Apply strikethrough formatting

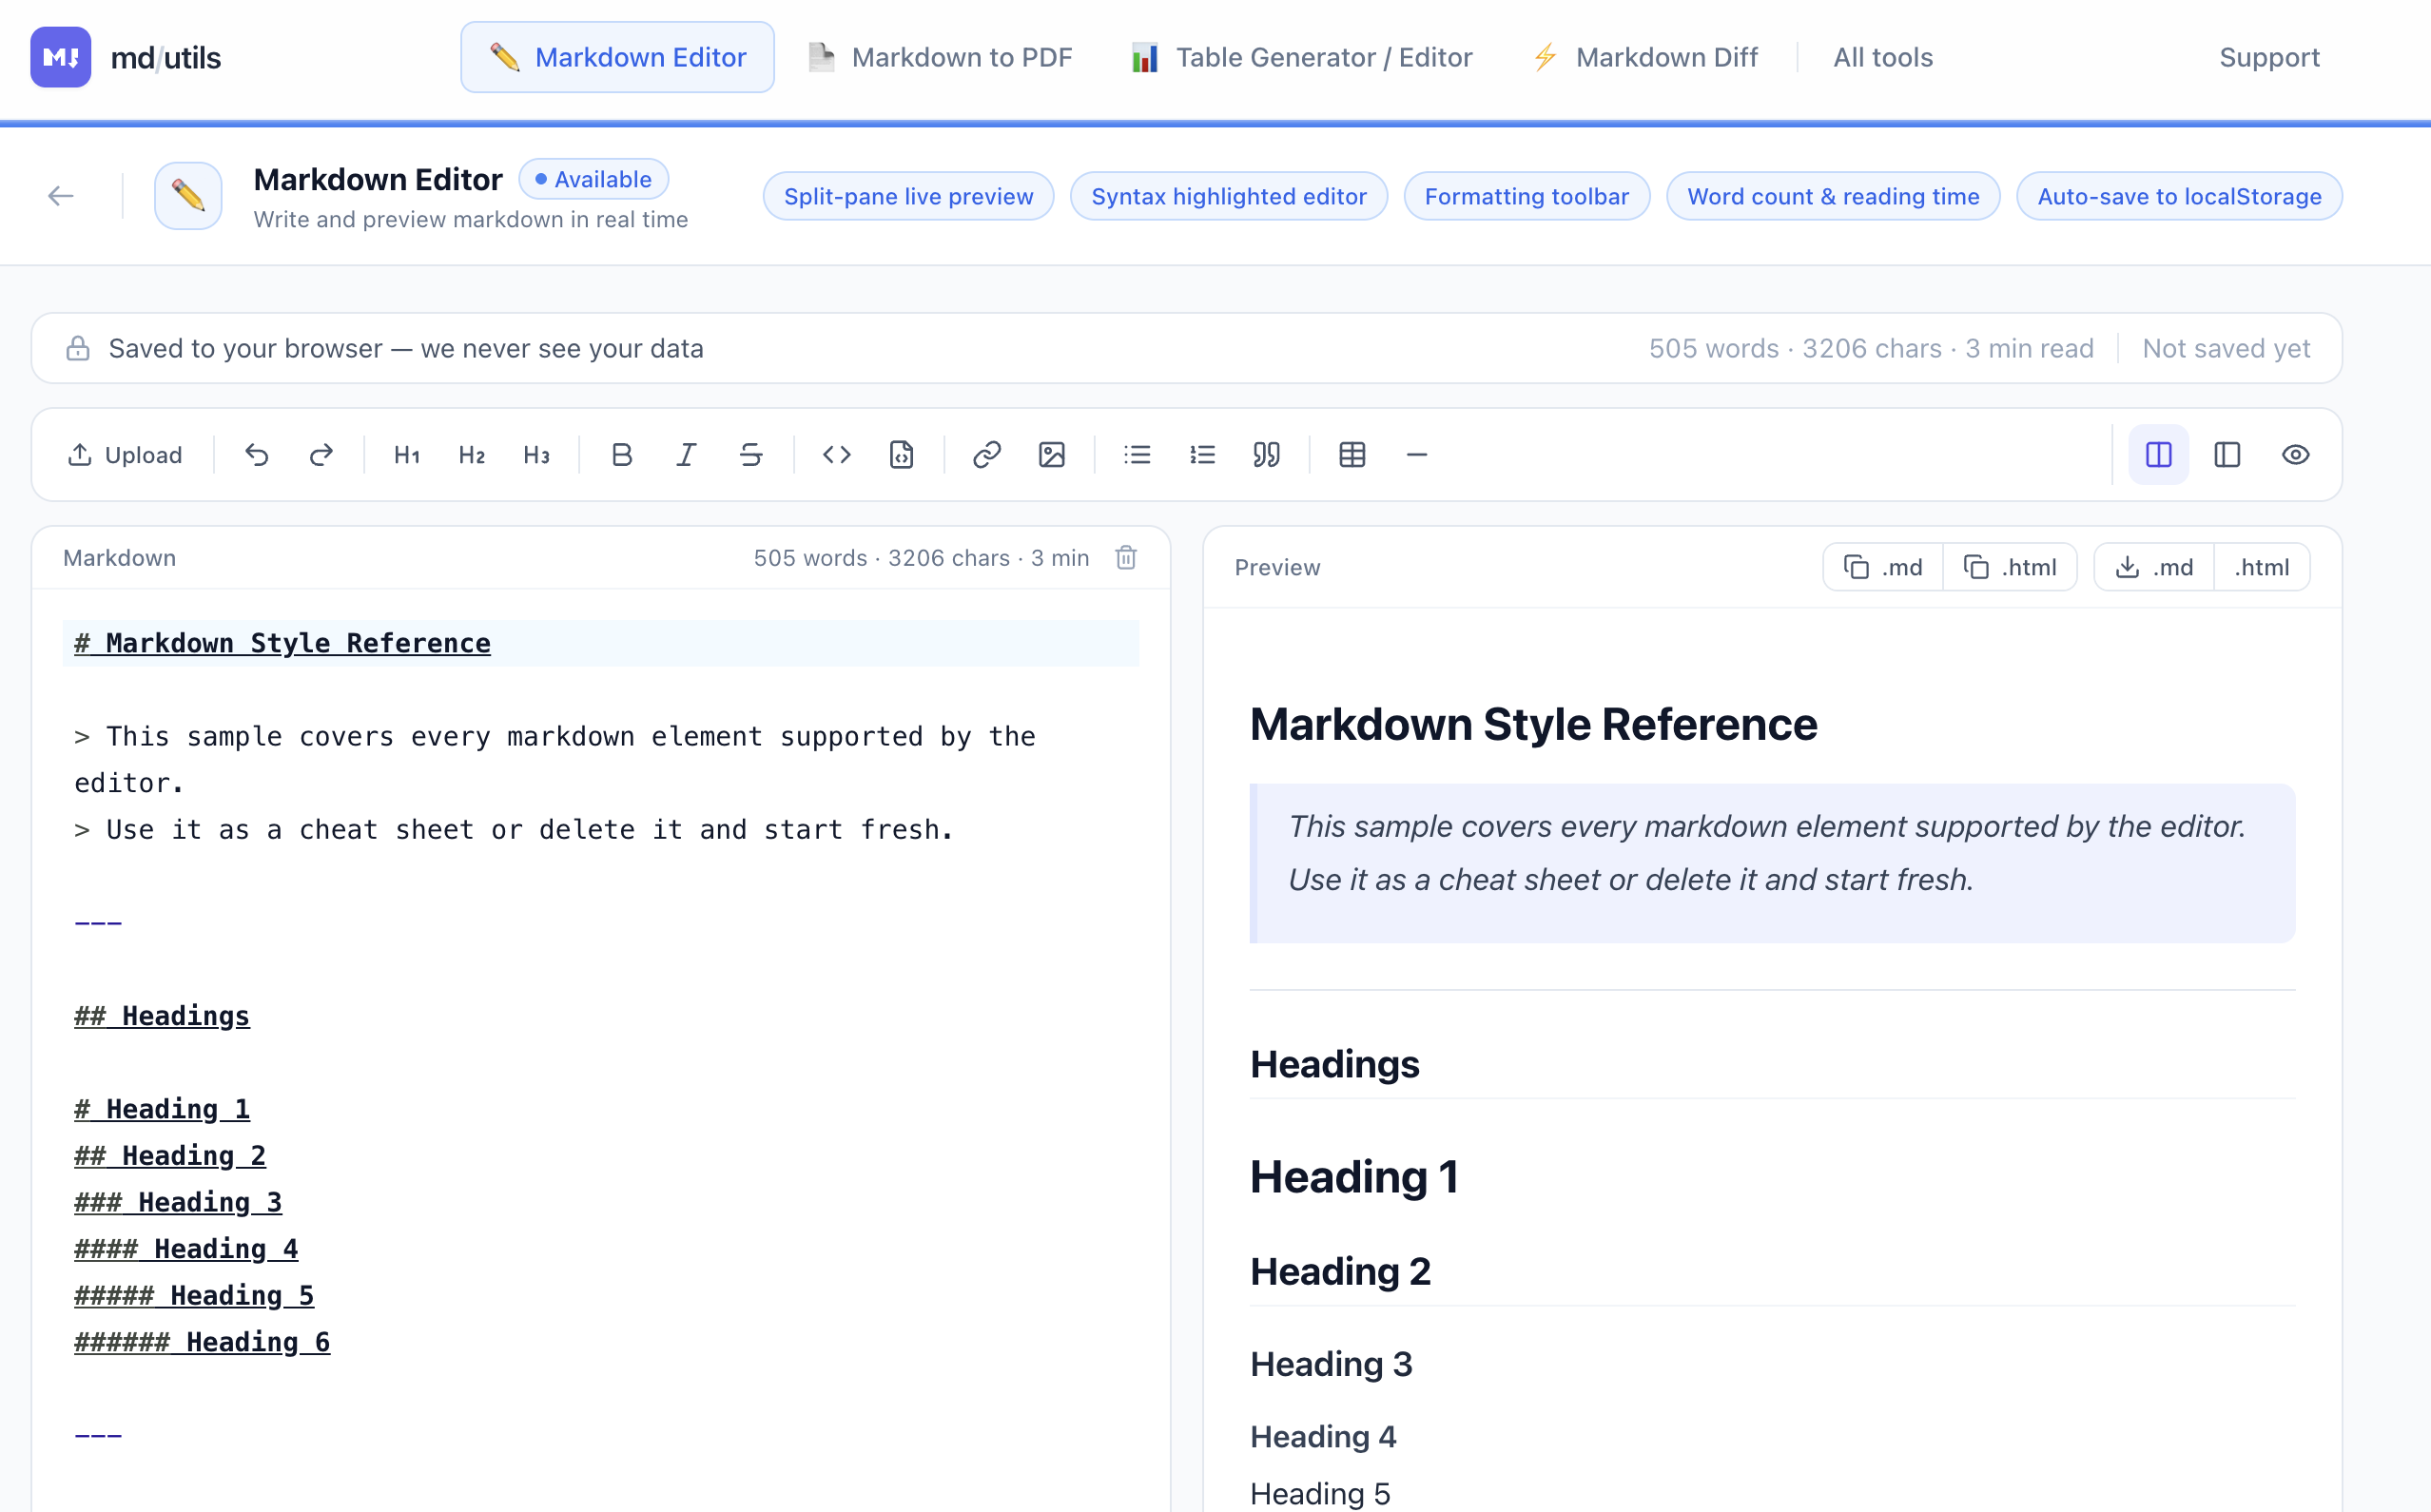click(x=750, y=455)
